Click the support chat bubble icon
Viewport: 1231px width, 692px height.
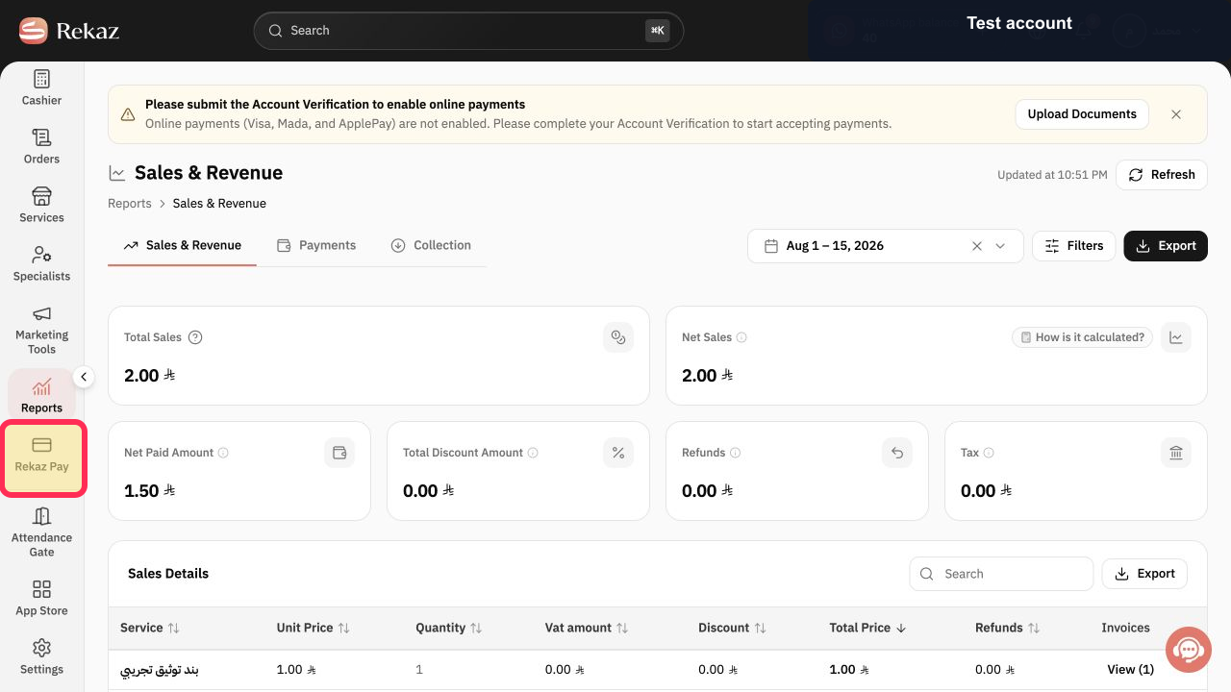tap(1188, 650)
